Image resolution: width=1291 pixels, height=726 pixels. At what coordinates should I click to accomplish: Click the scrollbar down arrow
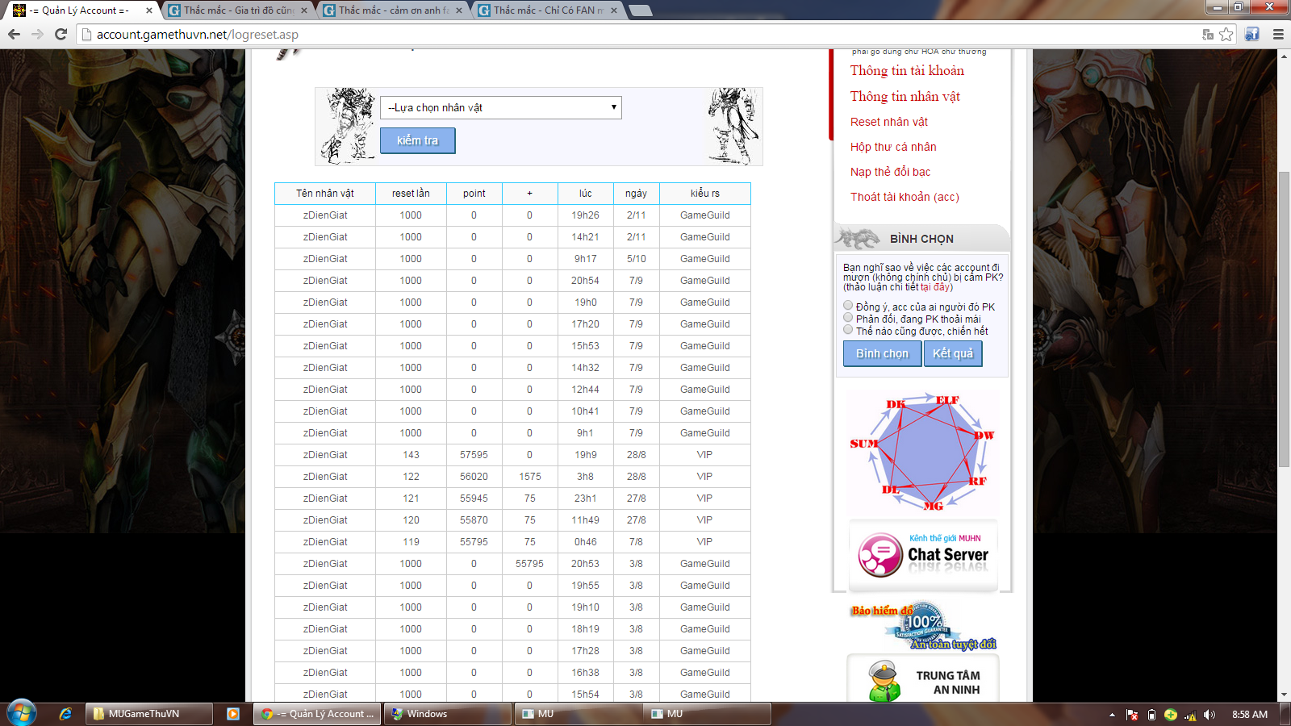pyautogui.click(x=1284, y=695)
